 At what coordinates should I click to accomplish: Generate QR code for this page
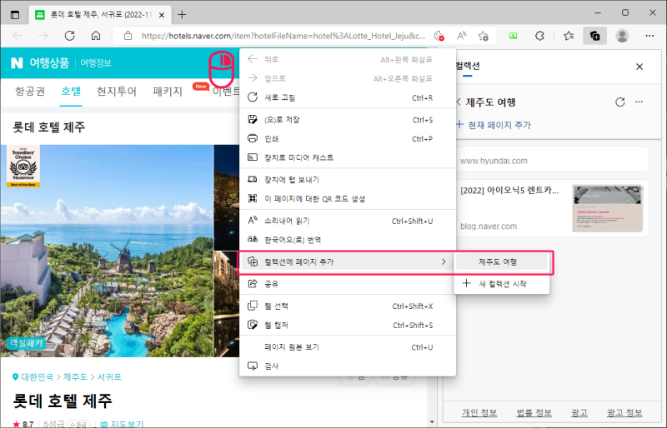348,198
